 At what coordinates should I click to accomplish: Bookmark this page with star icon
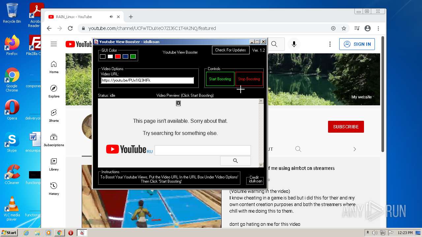[344, 28]
